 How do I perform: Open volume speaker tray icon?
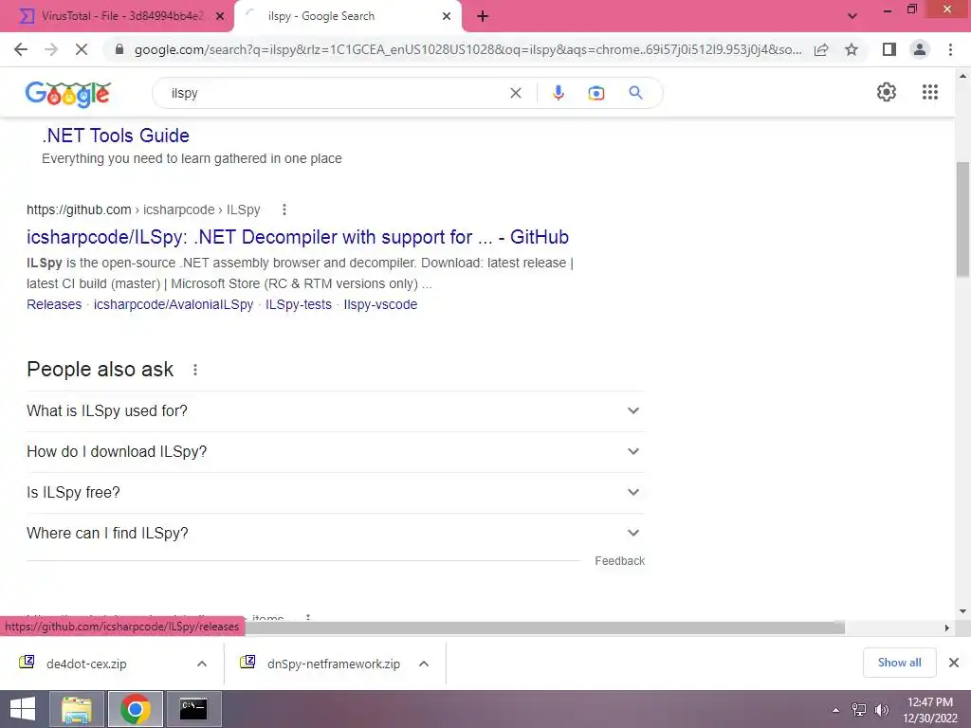pos(881,710)
